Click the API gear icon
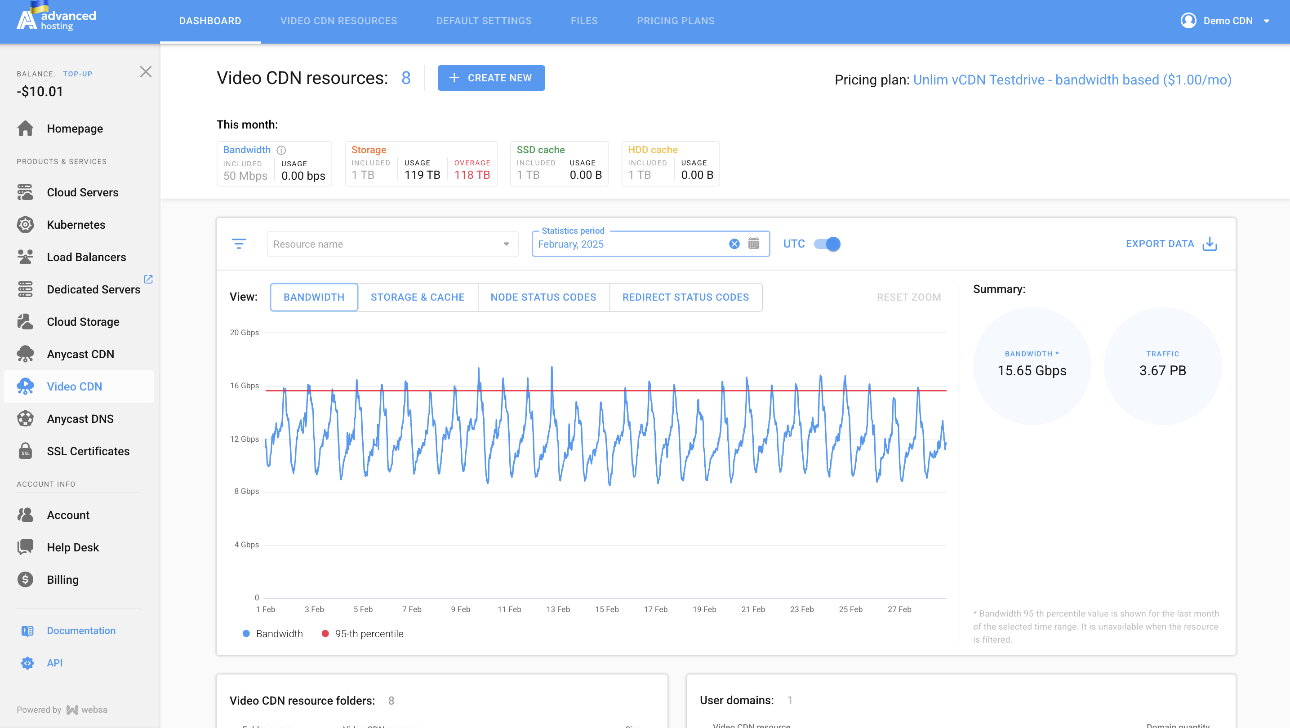The image size is (1290, 728). pos(27,663)
